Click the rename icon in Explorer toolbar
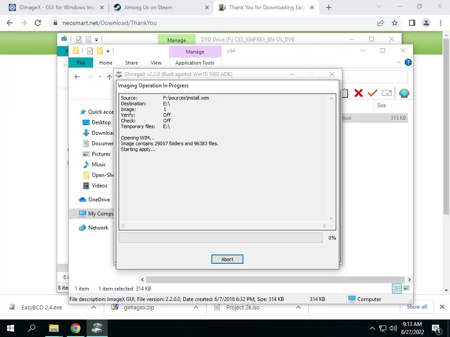This screenshot has width=450, height=337. 387,93
